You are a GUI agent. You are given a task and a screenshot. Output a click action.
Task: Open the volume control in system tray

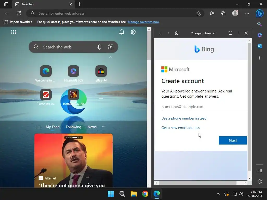pos(241,194)
